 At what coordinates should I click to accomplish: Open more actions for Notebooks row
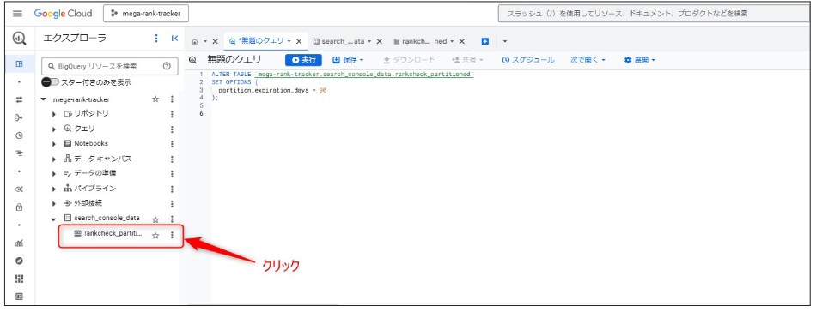pyautogui.click(x=172, y=144)
